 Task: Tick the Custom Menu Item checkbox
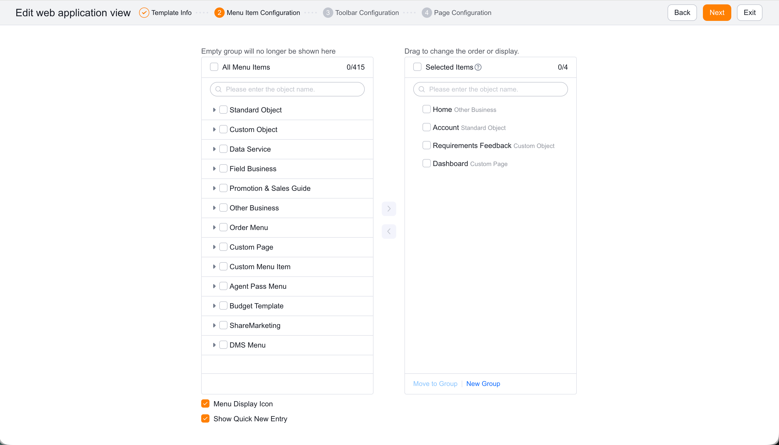(x=223, y=266)
